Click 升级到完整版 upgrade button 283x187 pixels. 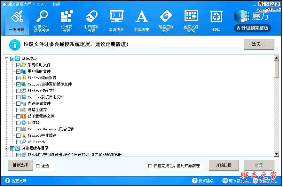tap(253, 28)
